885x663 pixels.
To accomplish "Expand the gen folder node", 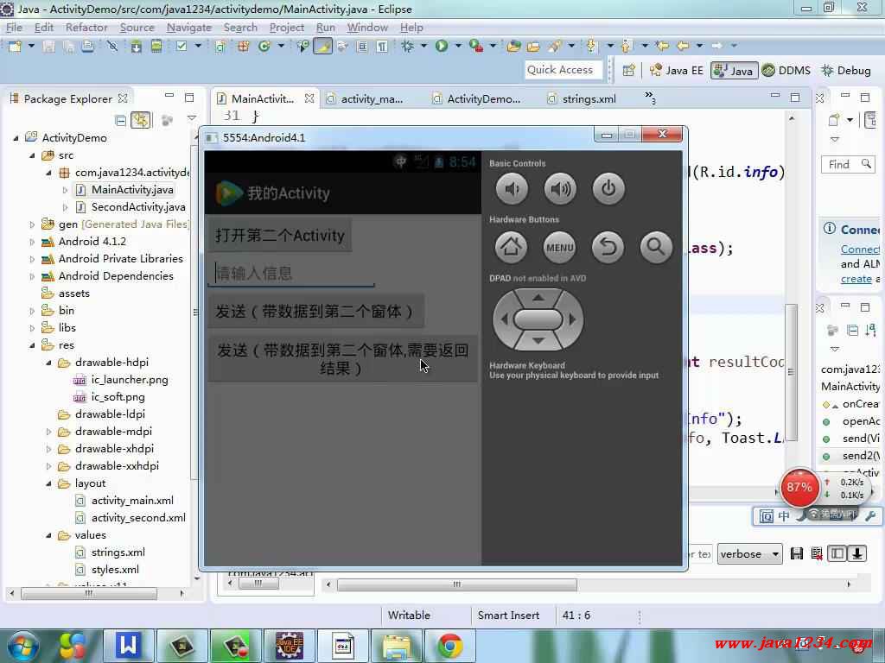I will [x=32, y=224].
